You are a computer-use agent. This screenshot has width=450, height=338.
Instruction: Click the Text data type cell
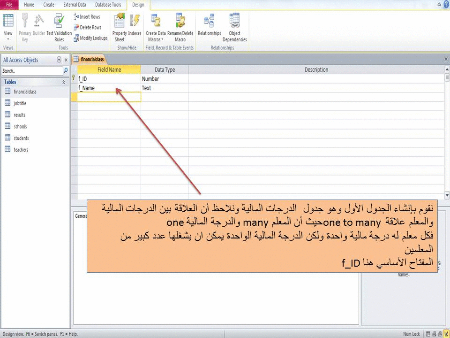pos(165,88)
